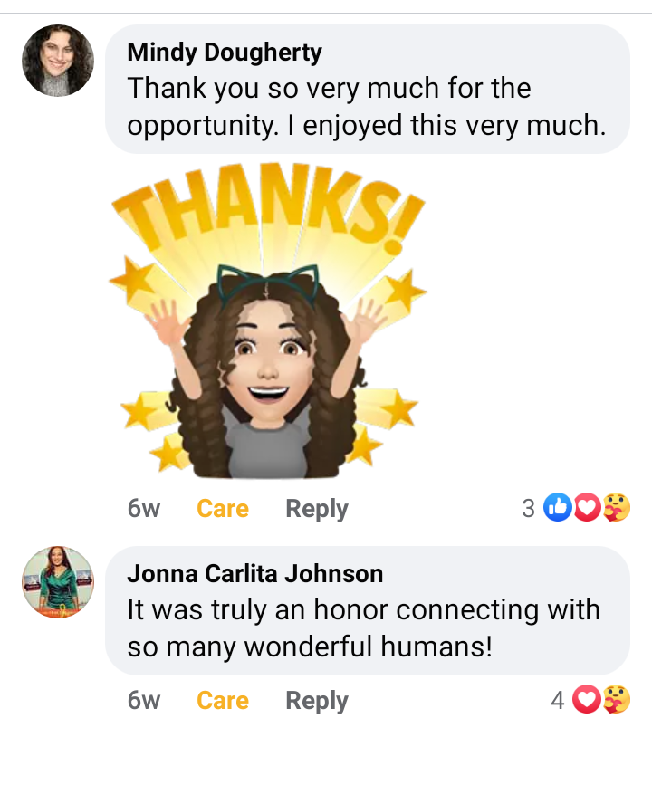Toggle the Care reaction on Jonna's comment

[223, 701]
